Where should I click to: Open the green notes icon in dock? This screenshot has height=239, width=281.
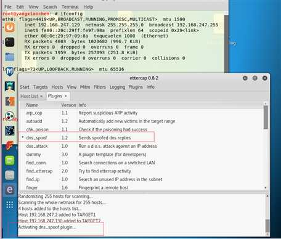tap(10, 160)
